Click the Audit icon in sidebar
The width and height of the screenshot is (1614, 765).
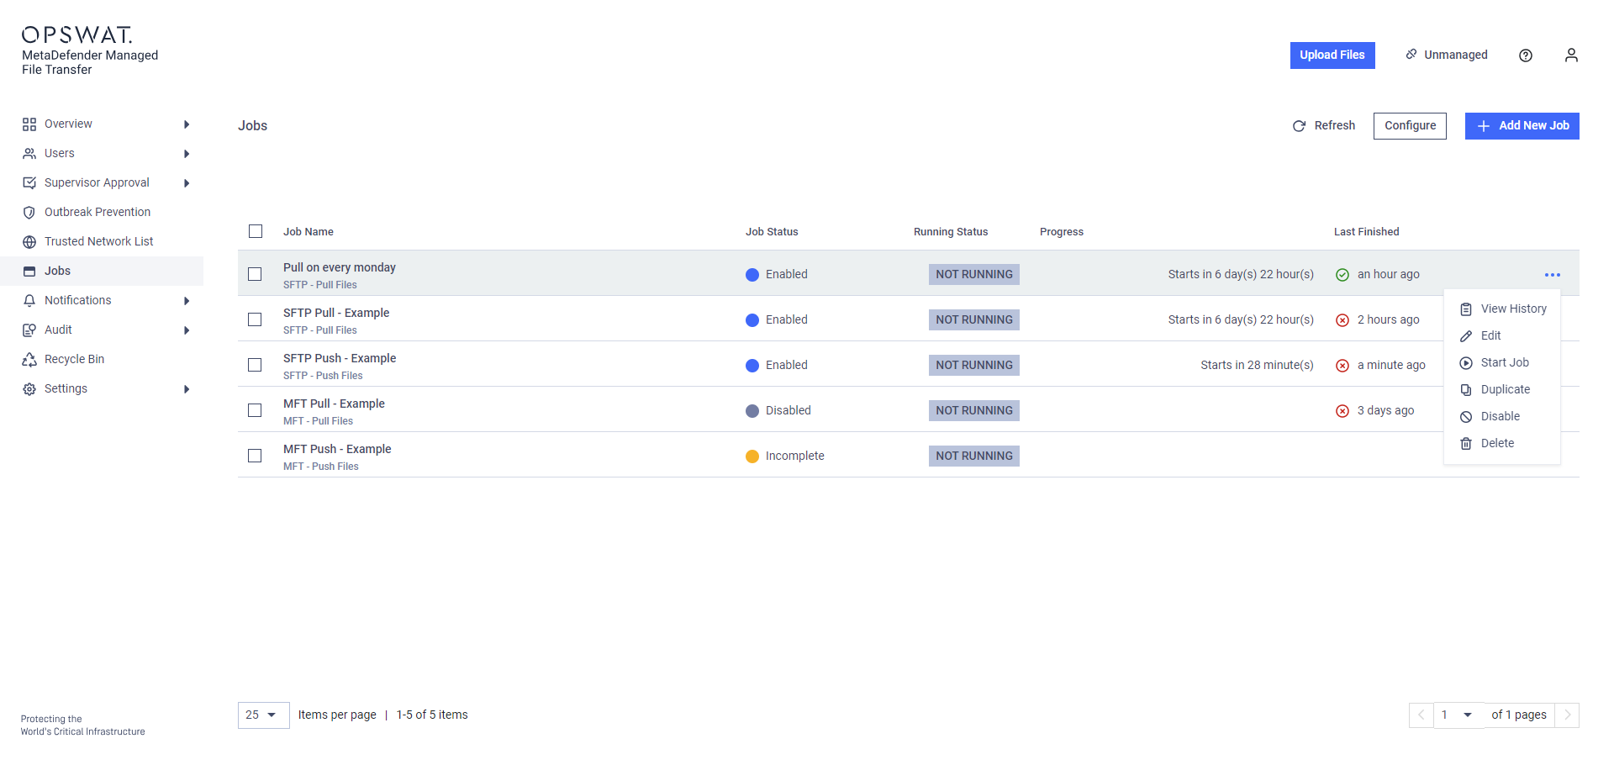[x=29, y=330]
